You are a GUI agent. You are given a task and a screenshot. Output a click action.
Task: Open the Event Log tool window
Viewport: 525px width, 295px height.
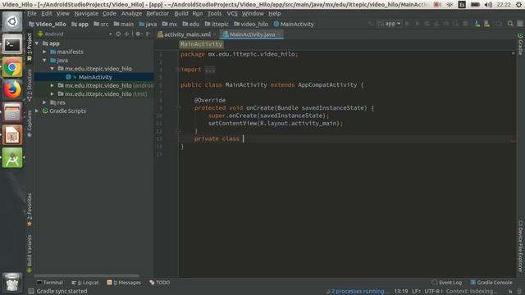(446, 283)
